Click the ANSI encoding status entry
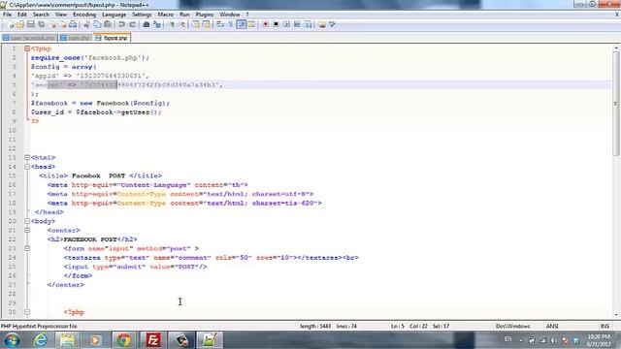Image resolution: width=621 pixels, height=349 pixels. tap(552, 326)
